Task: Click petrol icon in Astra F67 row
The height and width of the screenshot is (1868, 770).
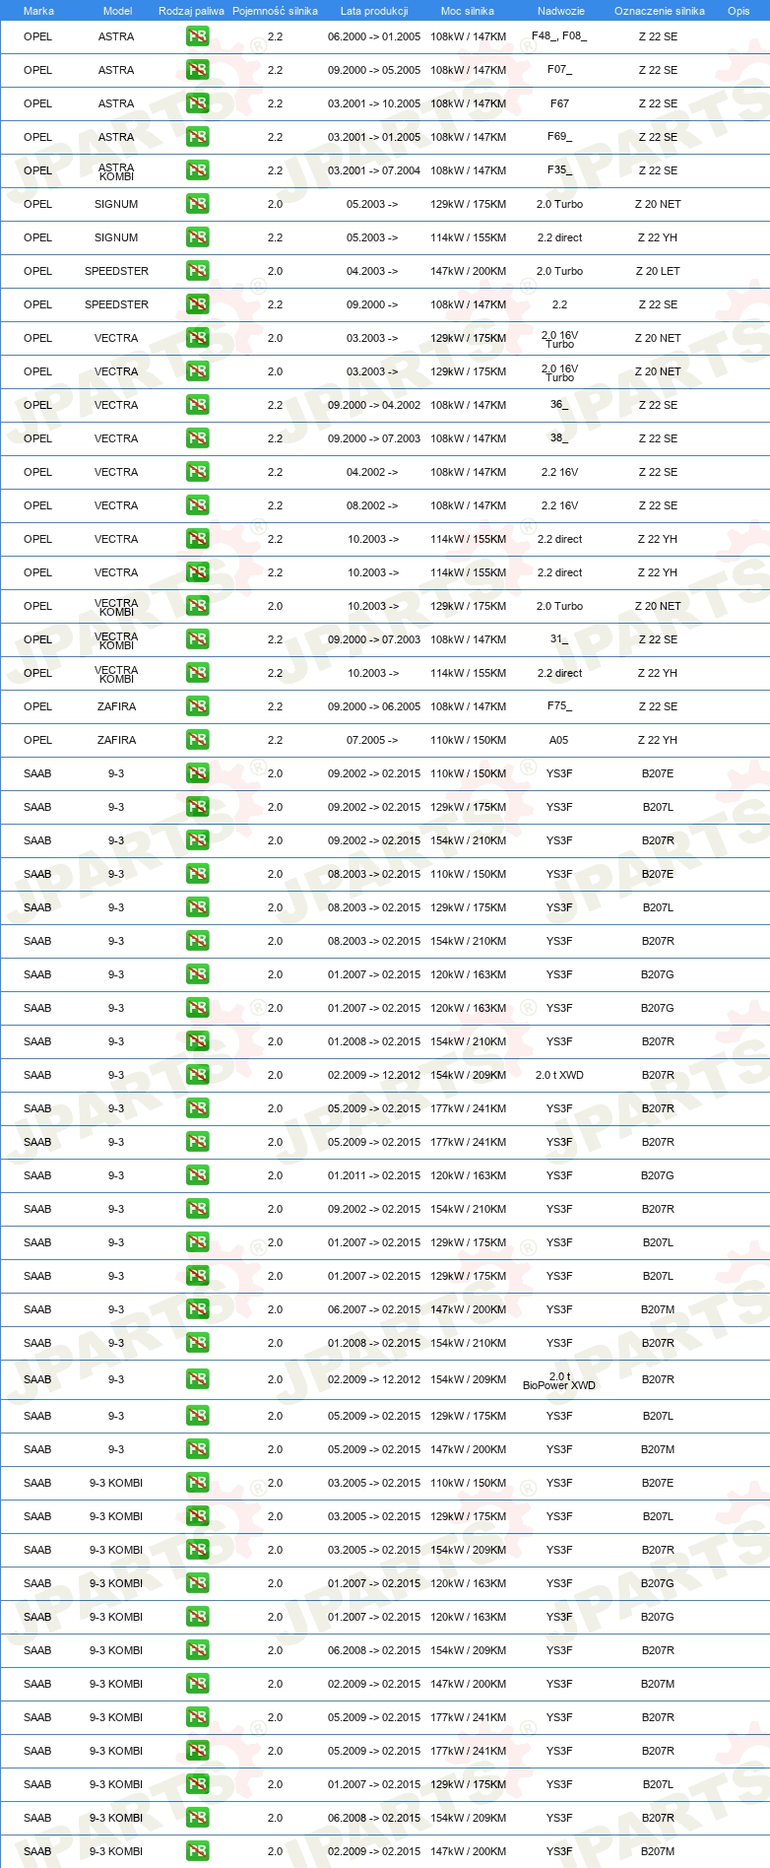Action: (x=197, y=103)
